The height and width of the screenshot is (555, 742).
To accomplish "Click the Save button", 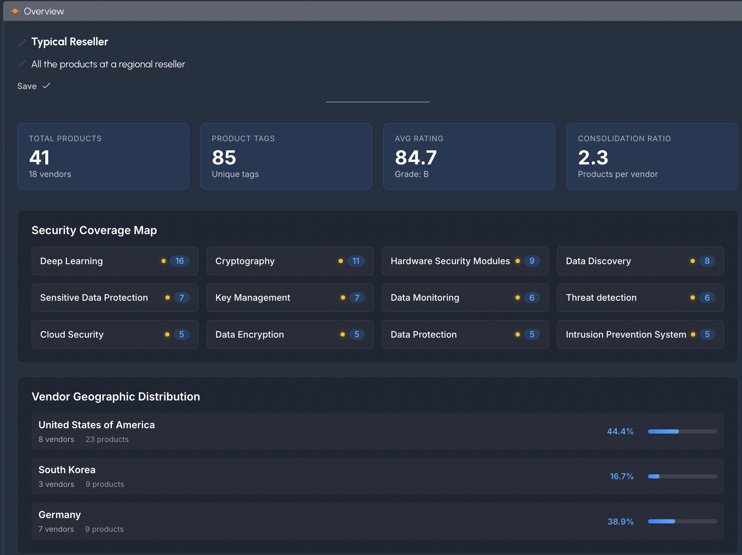I will pos(27,86).
